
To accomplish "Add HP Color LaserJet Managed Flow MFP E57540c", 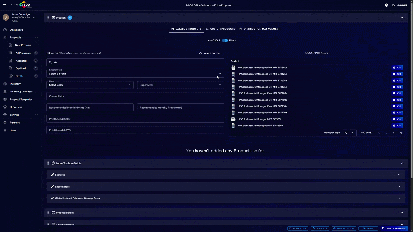I will pyautogui.click(x=397, y=68).
